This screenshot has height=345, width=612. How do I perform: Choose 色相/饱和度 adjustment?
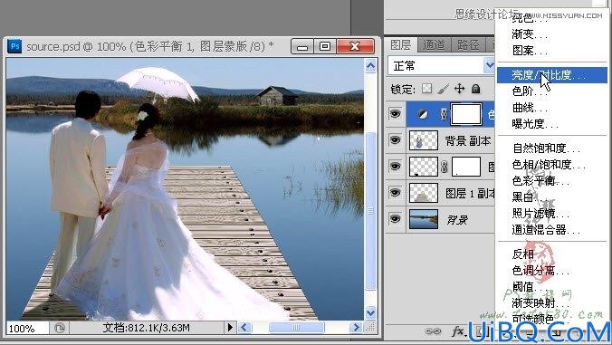tap(548, 165)
